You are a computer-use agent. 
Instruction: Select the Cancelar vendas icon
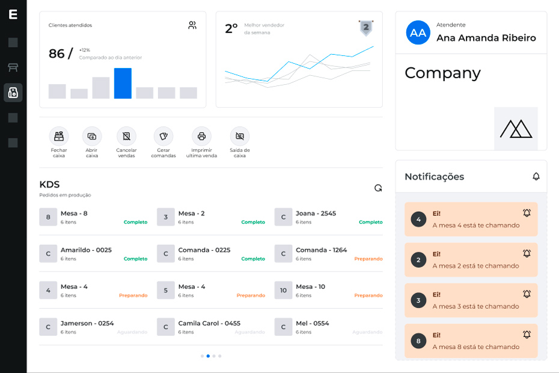127,137
